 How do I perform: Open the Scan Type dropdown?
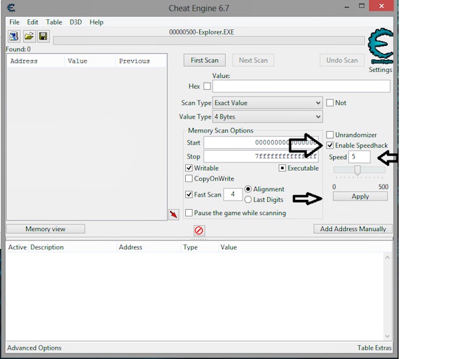click(268, 103)
